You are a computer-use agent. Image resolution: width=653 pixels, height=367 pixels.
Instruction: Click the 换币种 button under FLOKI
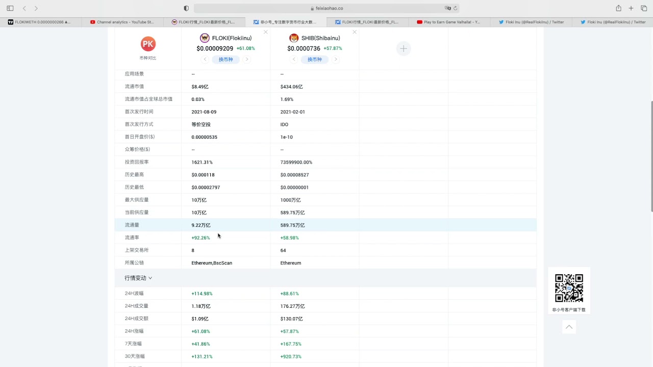pyautogui.click(x=226, y=60)
